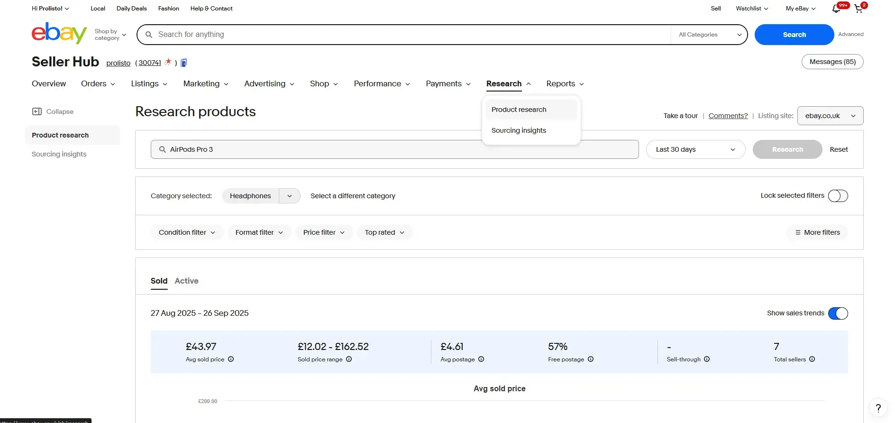895x423 pixels.
Task: Click the magnifier icon in research keyword field
Action: [162, 149]
